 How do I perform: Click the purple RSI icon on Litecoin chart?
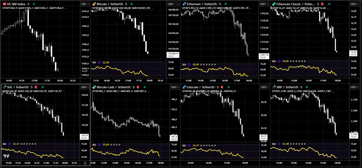[x=189, y=145]
